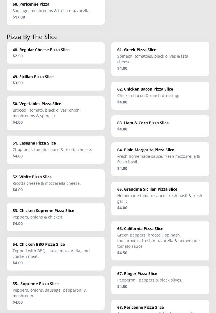Click the $4.50 price under Ringer Pizza Slice
This screenshot has width=216, height=313.
click(122, 287)
